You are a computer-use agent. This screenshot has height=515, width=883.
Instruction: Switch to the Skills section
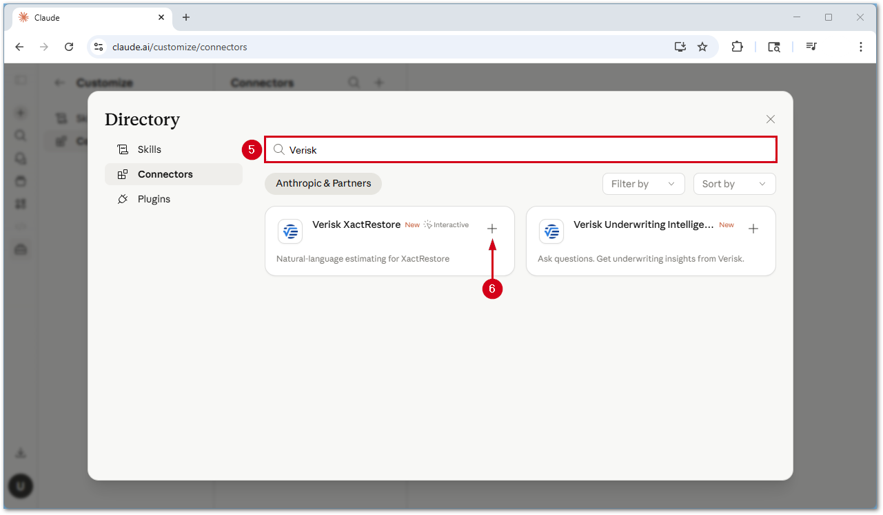point(174,149)
